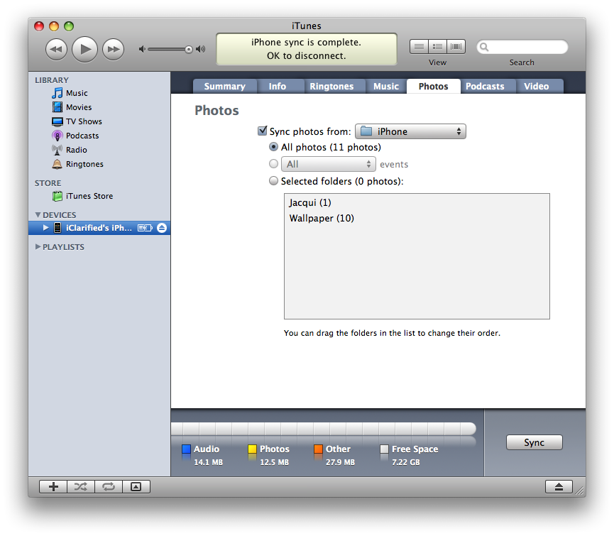Click the orange Other color swatch

coord(318,449)
